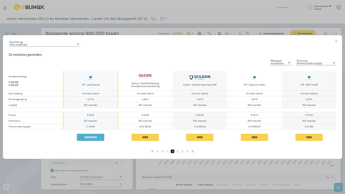
Task: Click the Financieringsopzet tab button
Action: coord(271,34)
